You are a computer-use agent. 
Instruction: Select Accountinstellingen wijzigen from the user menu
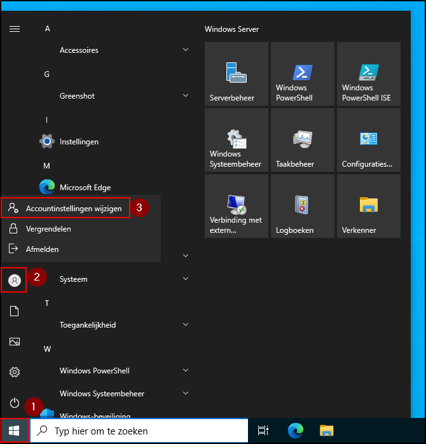click(73, 209)
